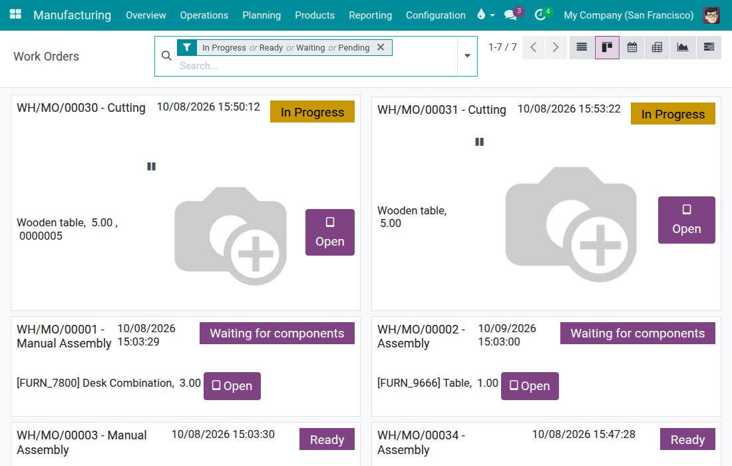The width and height of the screenshot is (732, 466).
Task: Click camera image placeholder on WH/MO/00031
Action: point(570,224)
